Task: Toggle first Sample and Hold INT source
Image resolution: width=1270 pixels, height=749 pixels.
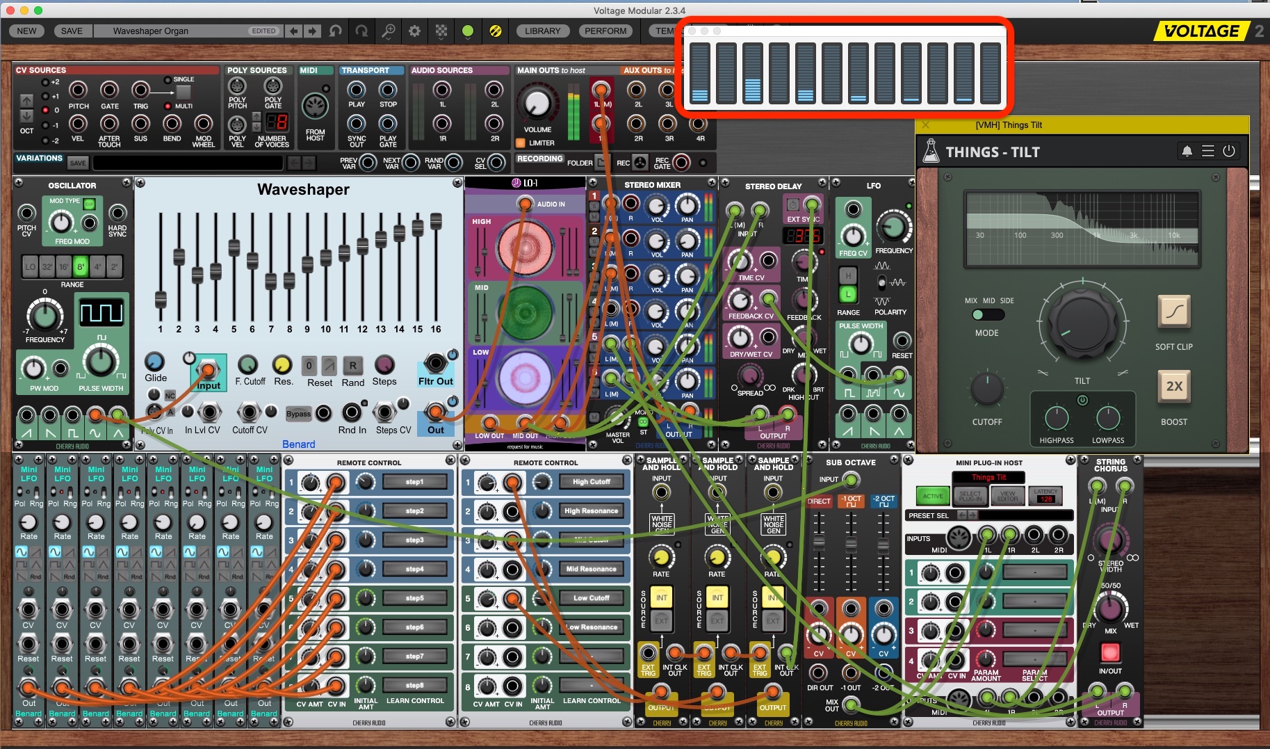Action: click(661, 597)
